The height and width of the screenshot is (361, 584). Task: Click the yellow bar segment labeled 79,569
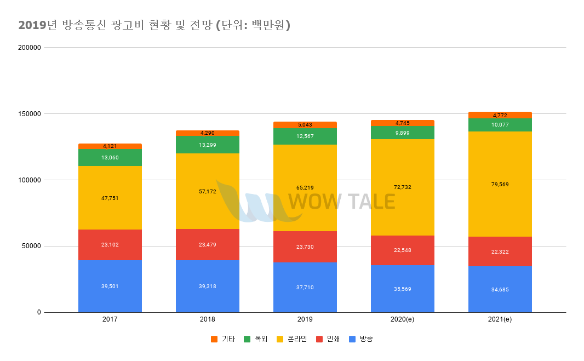pos(500,185)
